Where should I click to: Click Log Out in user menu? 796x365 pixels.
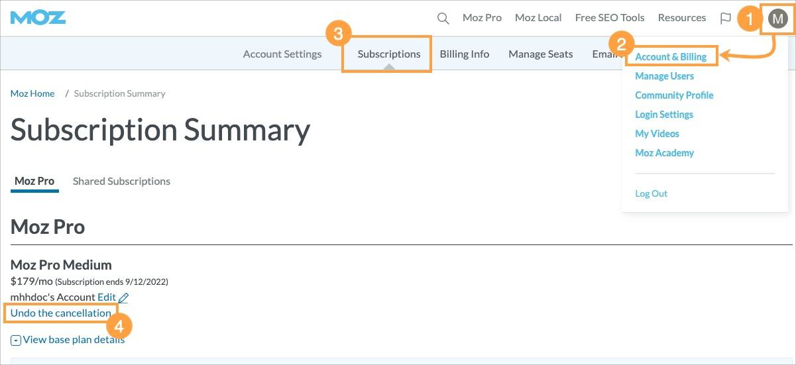(x=651, y=194)
